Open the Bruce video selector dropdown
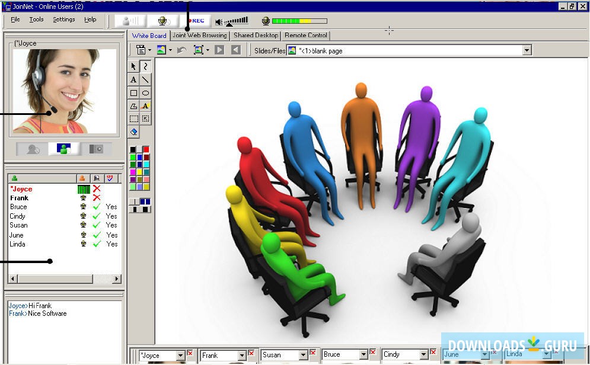The image size is (590, 365). [x=363, y=354]
